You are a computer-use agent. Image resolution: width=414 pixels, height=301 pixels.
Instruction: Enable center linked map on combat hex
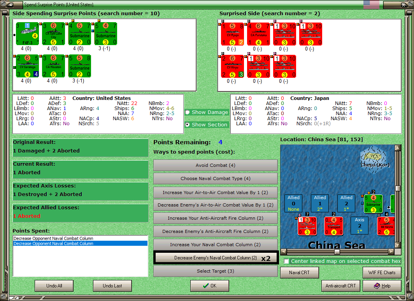[286, 261]
